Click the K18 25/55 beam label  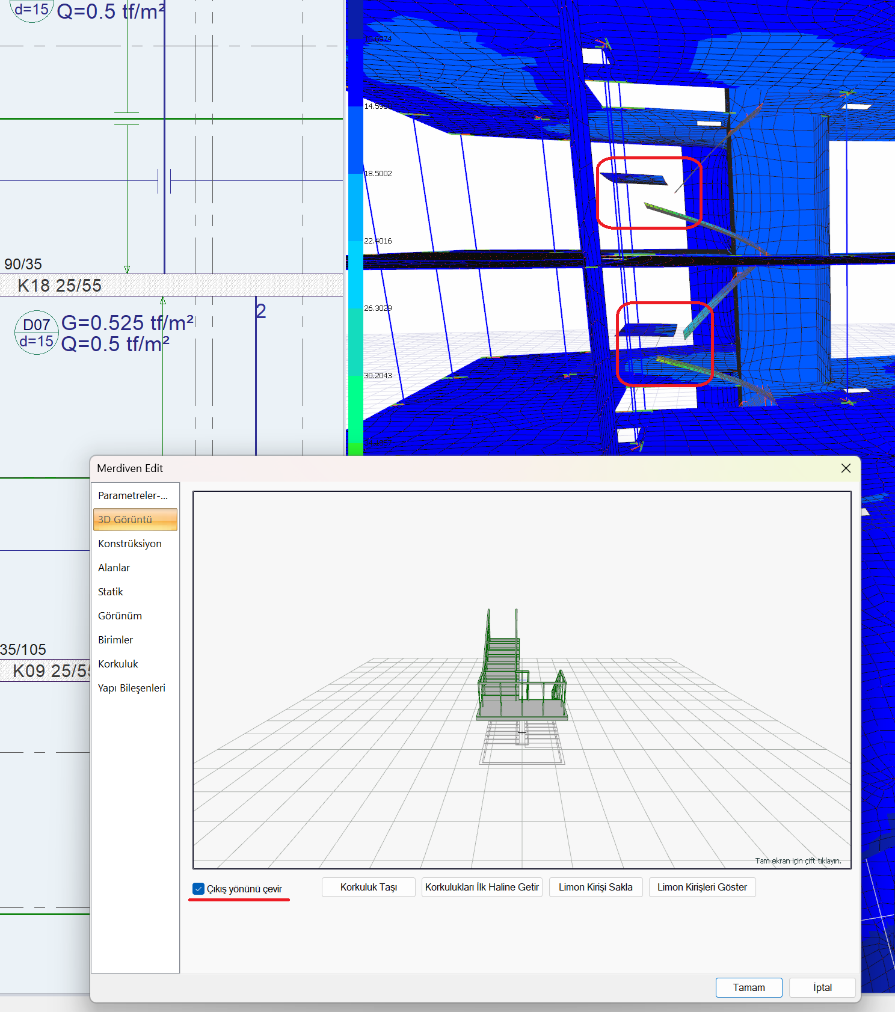(x=60, y=286)
